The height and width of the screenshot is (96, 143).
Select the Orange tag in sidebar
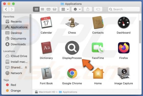[x=15, y=91]
